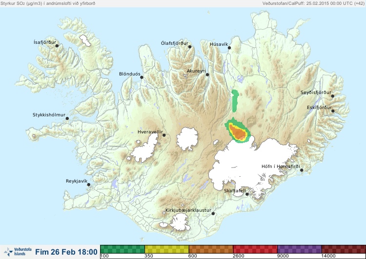The height and width of the screenshot is (259, 366).
Task: Click the Stykkishólmur label text
Action: [49, 115]
